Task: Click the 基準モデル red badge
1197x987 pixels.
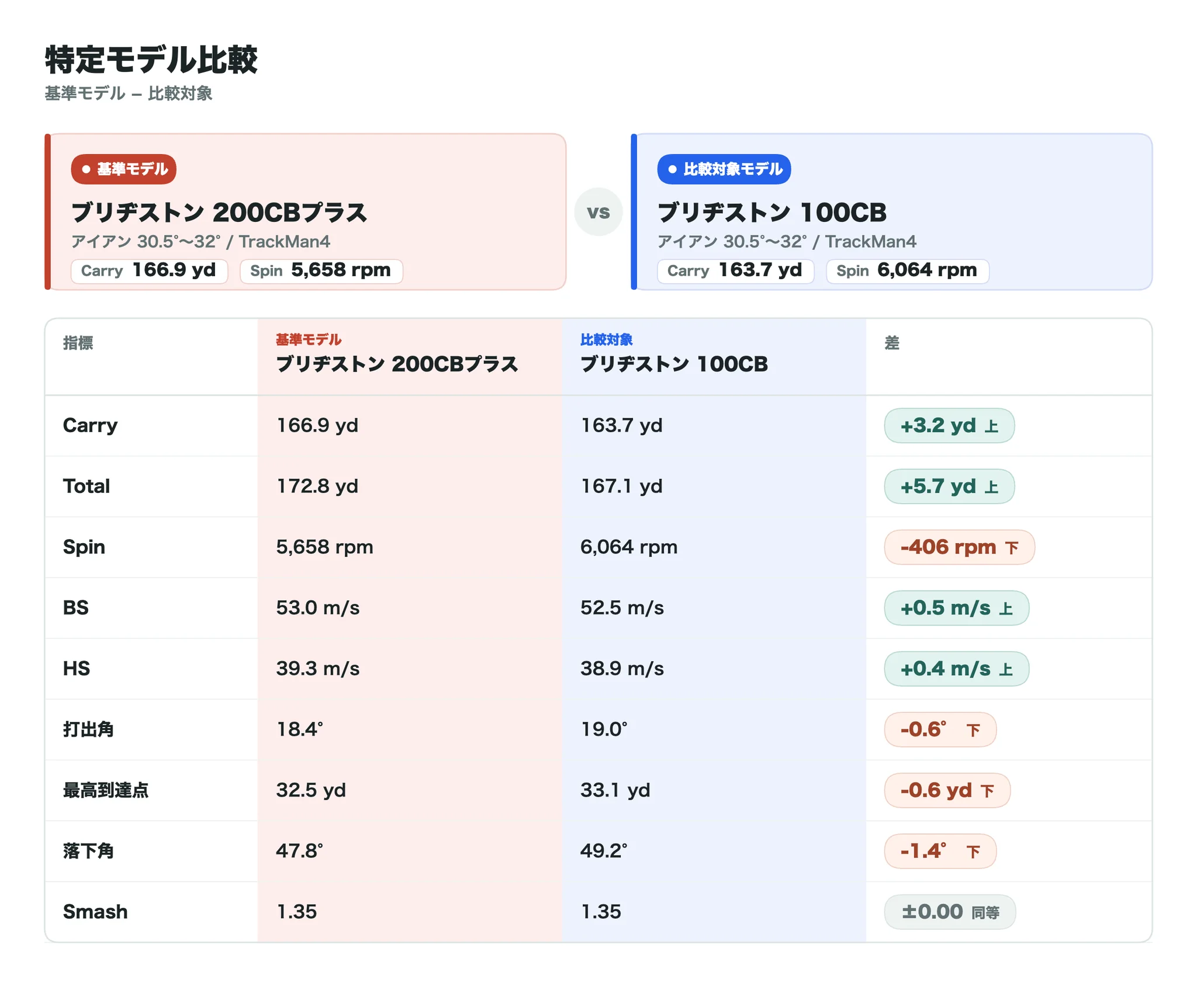Action: pos(123,169)
